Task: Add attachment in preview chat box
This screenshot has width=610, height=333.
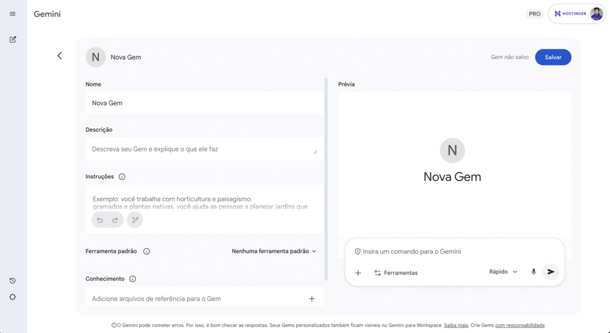Action: pos(358,273)
